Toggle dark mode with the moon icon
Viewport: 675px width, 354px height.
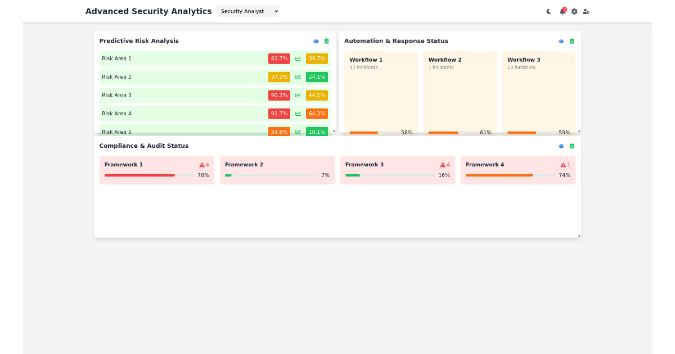549,11
